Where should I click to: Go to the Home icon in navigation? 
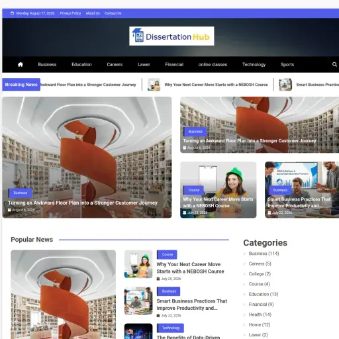(21, 64)
